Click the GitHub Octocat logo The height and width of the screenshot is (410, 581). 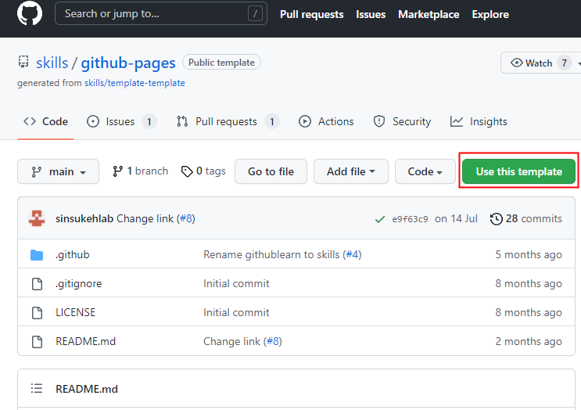pos(30,14)
